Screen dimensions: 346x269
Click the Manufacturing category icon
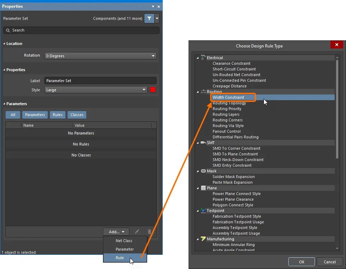point(203,239)
